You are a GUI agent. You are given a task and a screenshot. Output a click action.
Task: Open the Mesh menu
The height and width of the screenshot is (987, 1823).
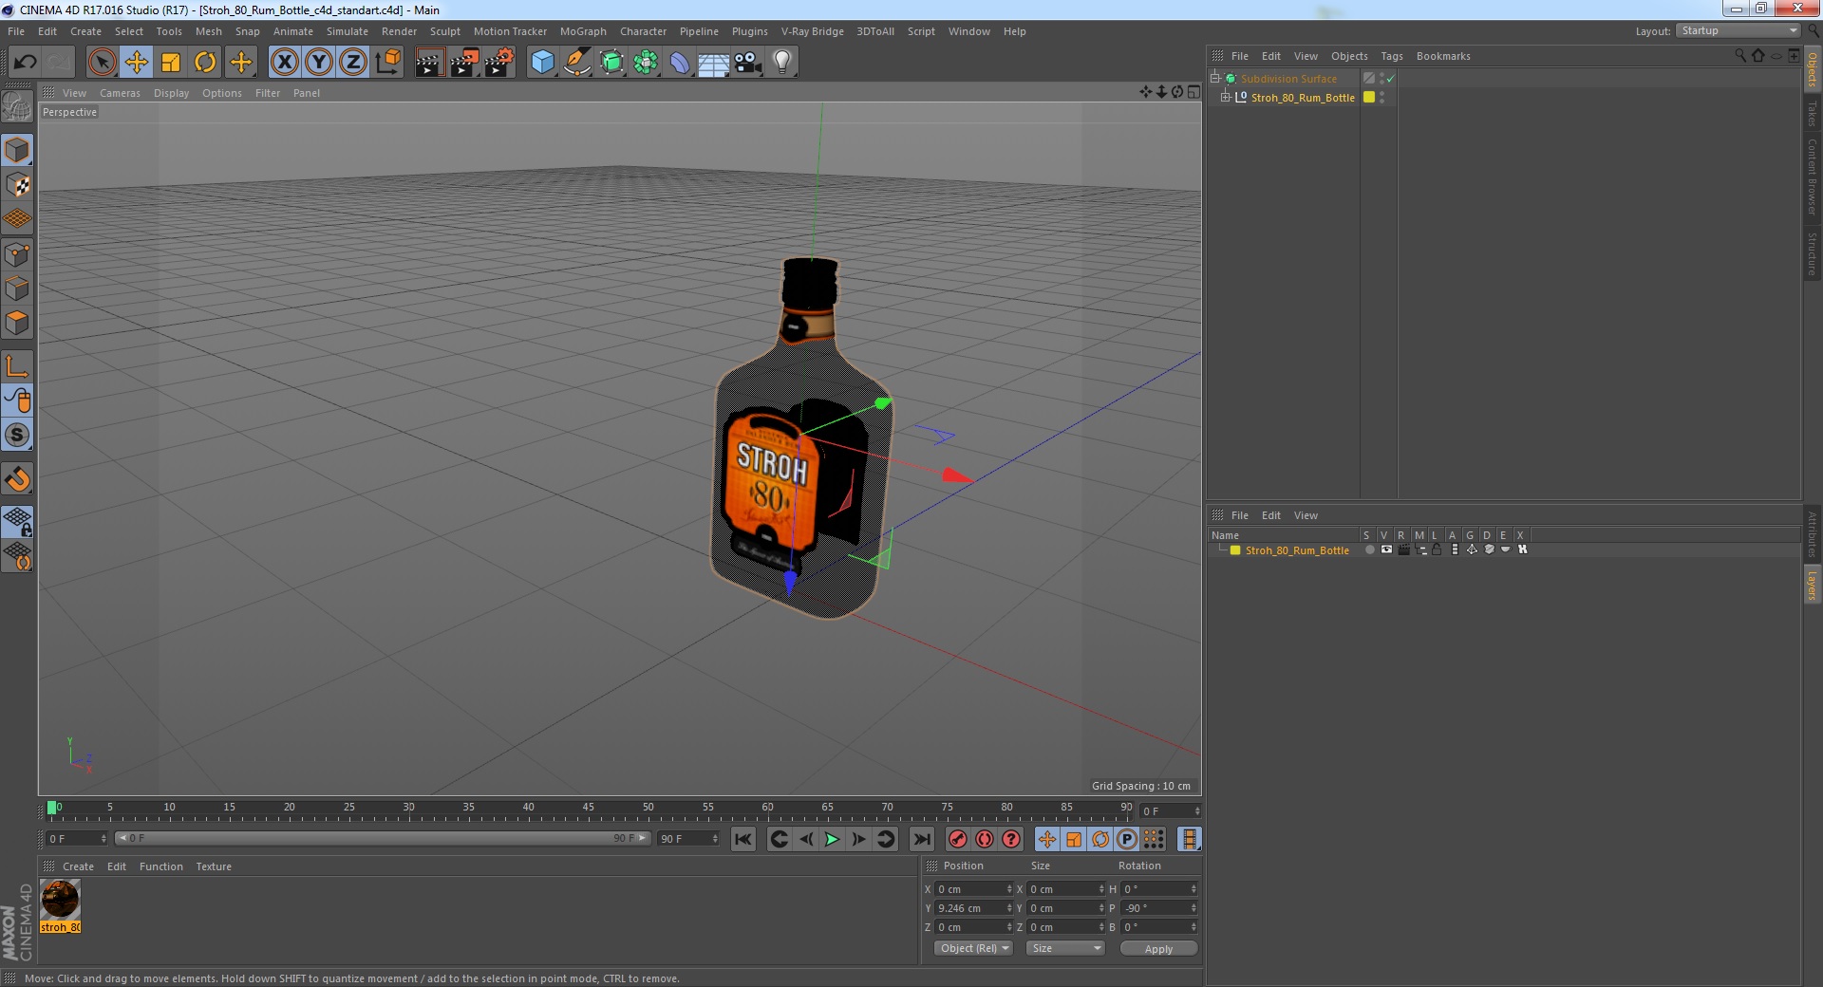[208, 31]
